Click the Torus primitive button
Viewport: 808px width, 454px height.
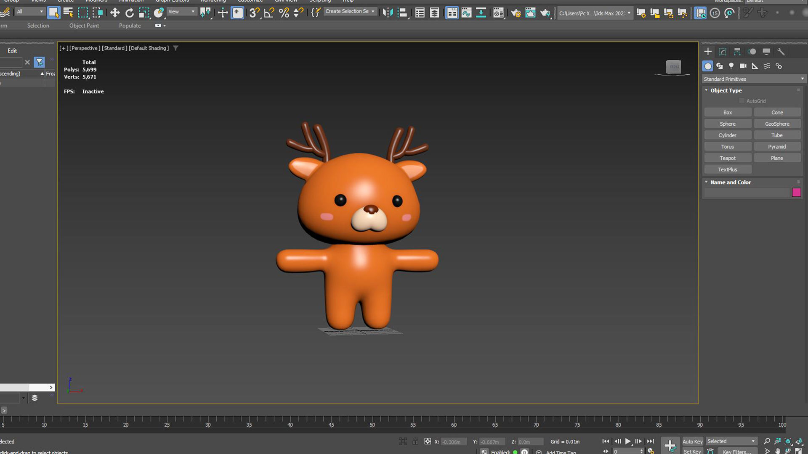pyautogui.click(x=728, y=147)
